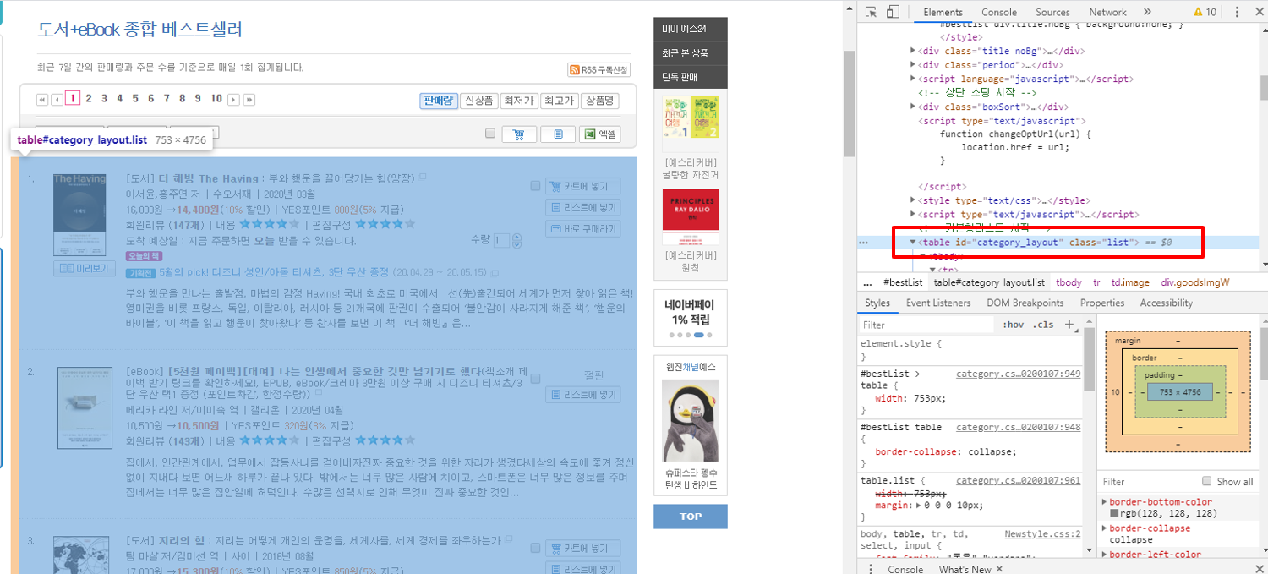Open the category.css link at line 949
The width and height of the screenshot is (1268, 574).
click(x=1018, y=373)
